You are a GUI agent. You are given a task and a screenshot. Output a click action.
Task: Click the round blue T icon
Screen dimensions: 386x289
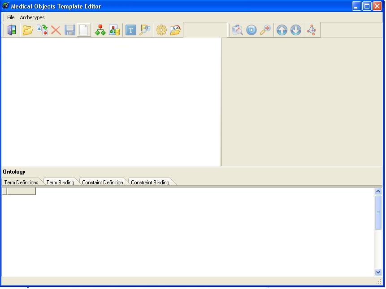(x=252, y=30)
